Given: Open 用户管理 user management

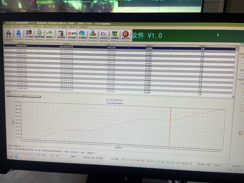Looking at the screenshot, I should [x=29, y=34].
